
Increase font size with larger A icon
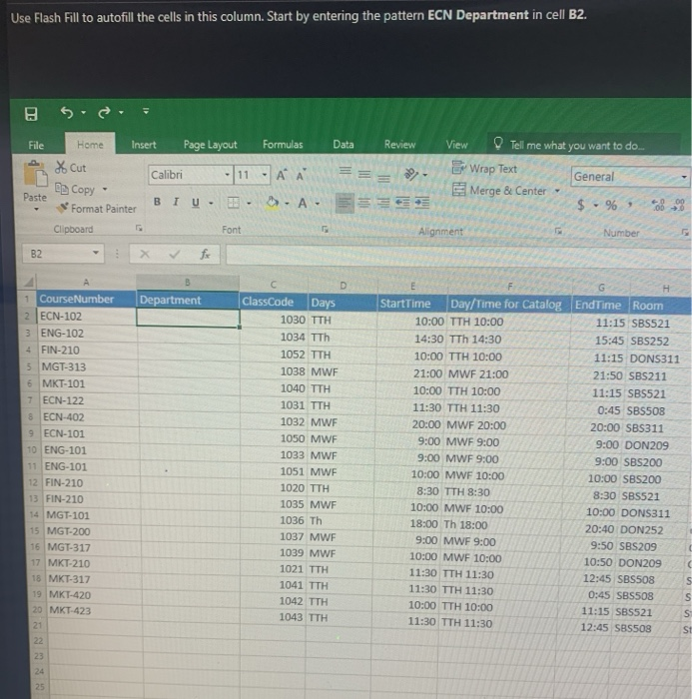click(x=282, y=175)
